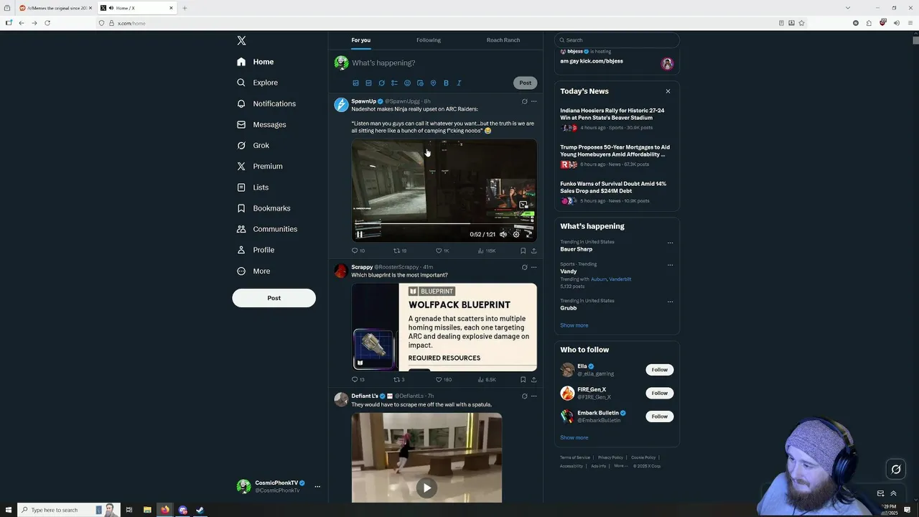Click the large sidebar Post button

pyautogui.click(x=274, y=298)
